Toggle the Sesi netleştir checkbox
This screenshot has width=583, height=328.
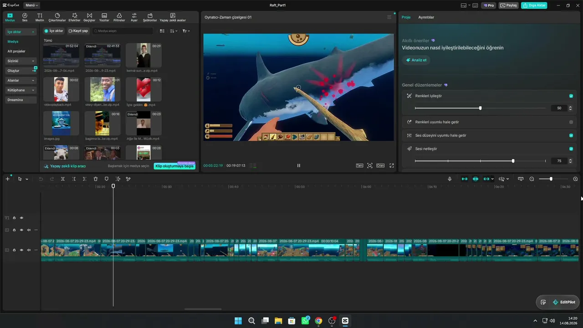pos(571,149)
